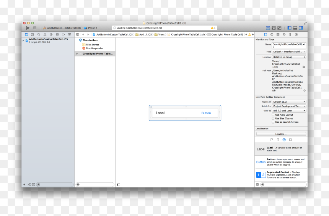Check Use Size Classes option
329x216 pixels.
tap(273, 118)
